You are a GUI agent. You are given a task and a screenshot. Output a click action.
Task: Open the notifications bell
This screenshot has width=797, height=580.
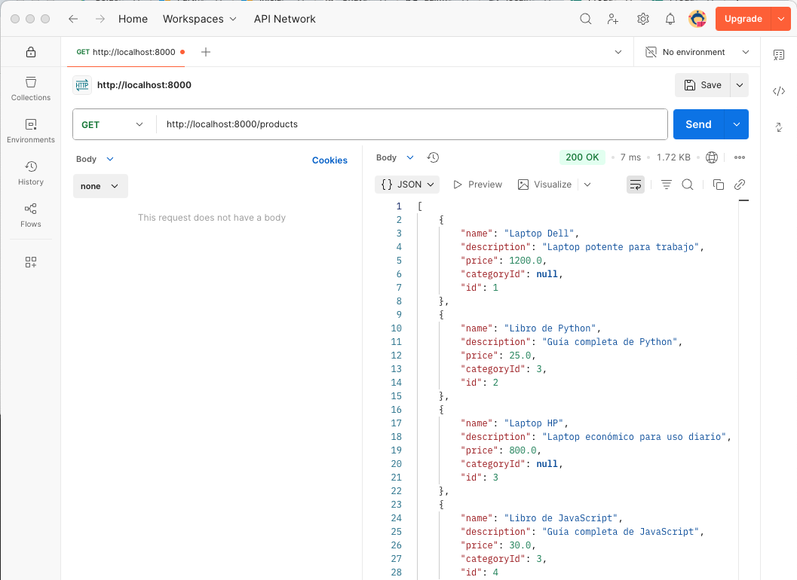pyautogui.click(x=670, y=19)
